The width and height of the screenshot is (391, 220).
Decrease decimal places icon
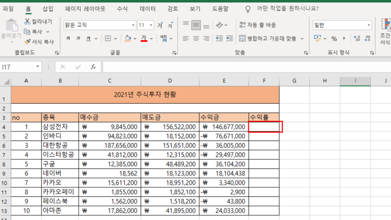click(x=368, y=39)
